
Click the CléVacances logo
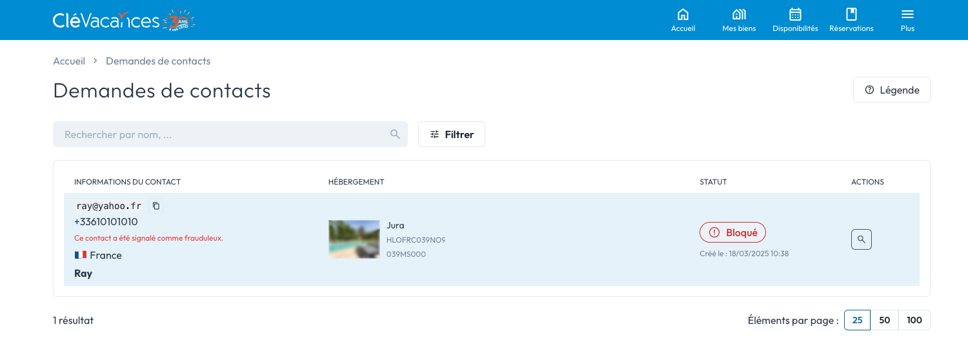tap(124, 20)
